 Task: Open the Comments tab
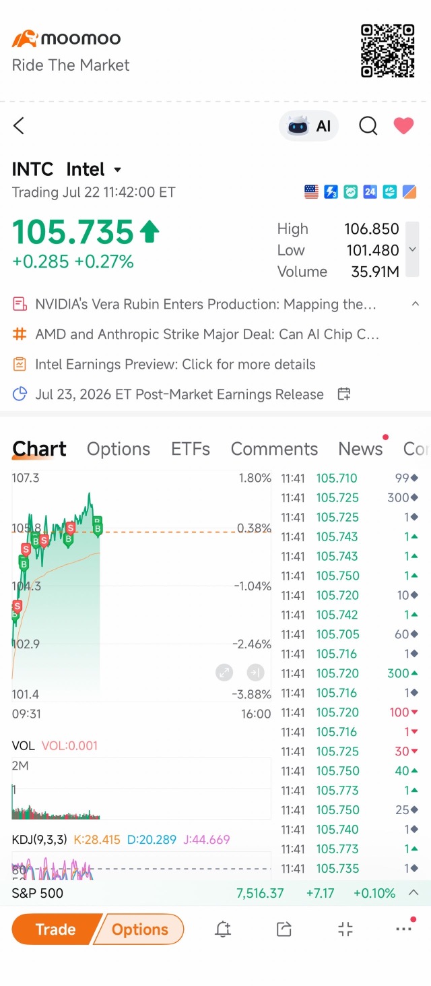(x=274, y=449)
